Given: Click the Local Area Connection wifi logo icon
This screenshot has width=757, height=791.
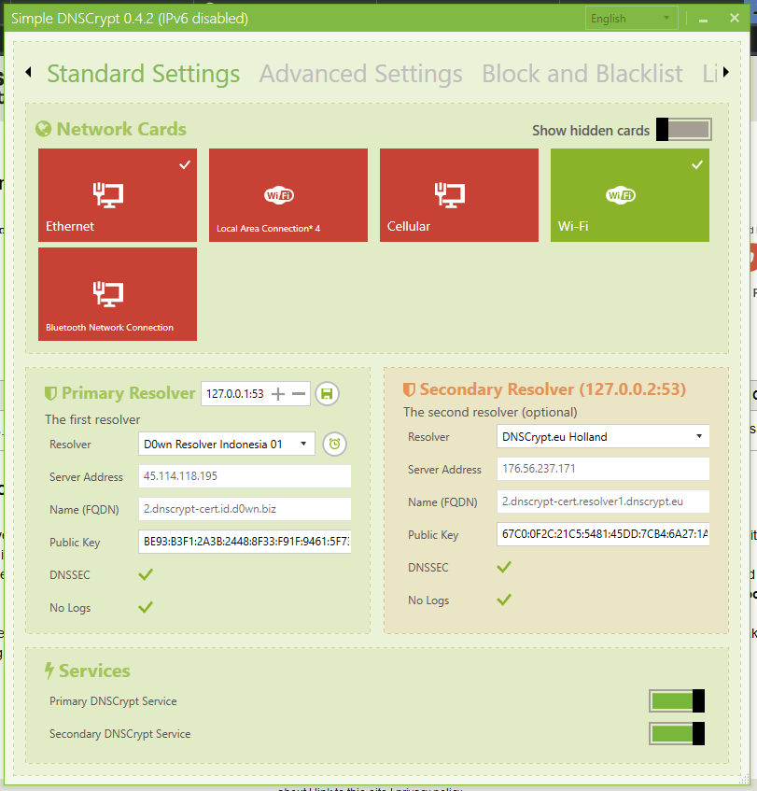Looking at the screenshot, I should [x=279, y=195].
